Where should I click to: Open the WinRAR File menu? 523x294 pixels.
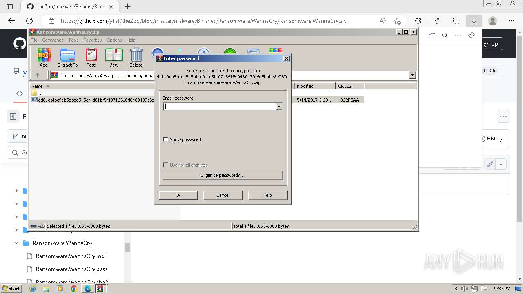[x=34, y=40]
